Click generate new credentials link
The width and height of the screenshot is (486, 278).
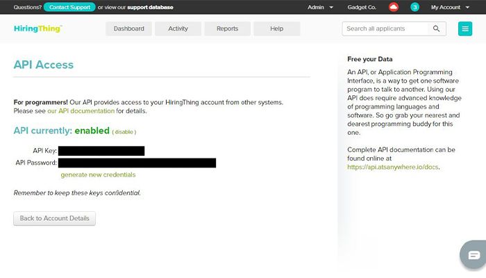click(98, 174)
